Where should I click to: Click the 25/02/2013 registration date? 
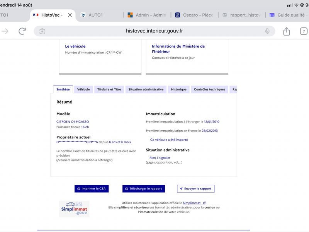coord(209,131)
